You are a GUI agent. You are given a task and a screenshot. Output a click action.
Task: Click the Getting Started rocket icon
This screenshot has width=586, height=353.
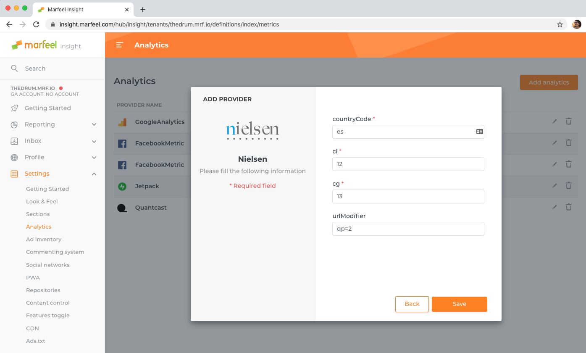pyautogui.click(x=14, y=108)
